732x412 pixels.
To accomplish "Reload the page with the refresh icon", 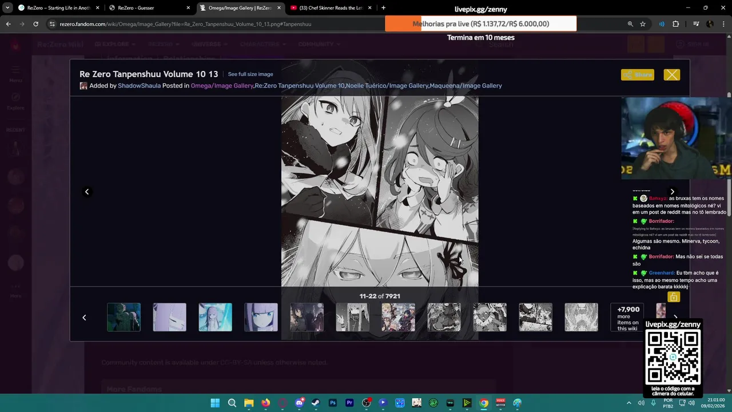I will pyautogui.click(x=35, y=24).
